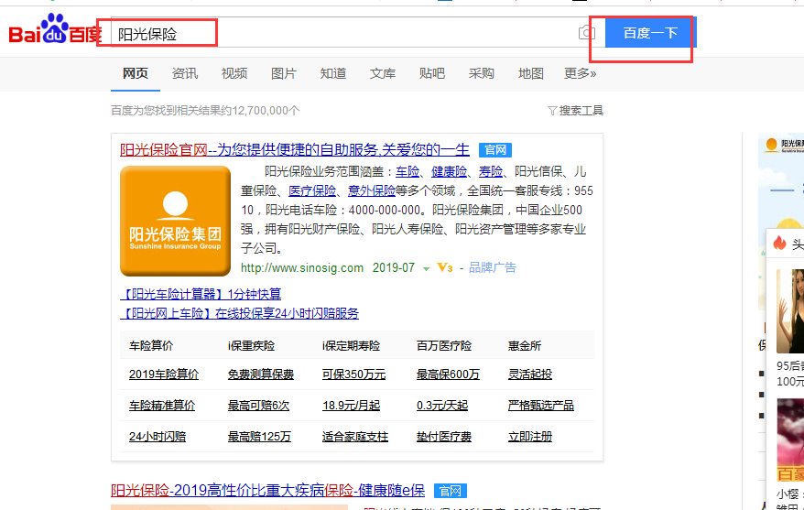Click the 惠金所 column header
The width and height of the screenshot is (804, 510).
tap(525, 346)
